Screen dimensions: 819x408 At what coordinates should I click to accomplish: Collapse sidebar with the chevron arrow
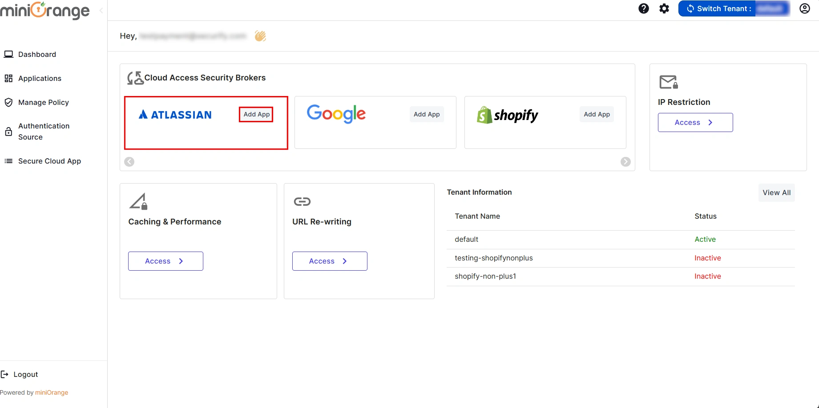[101, 10]
